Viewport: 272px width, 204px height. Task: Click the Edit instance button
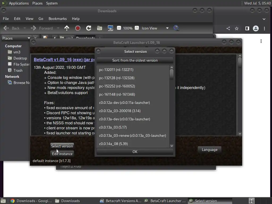(x=62, y=154)
